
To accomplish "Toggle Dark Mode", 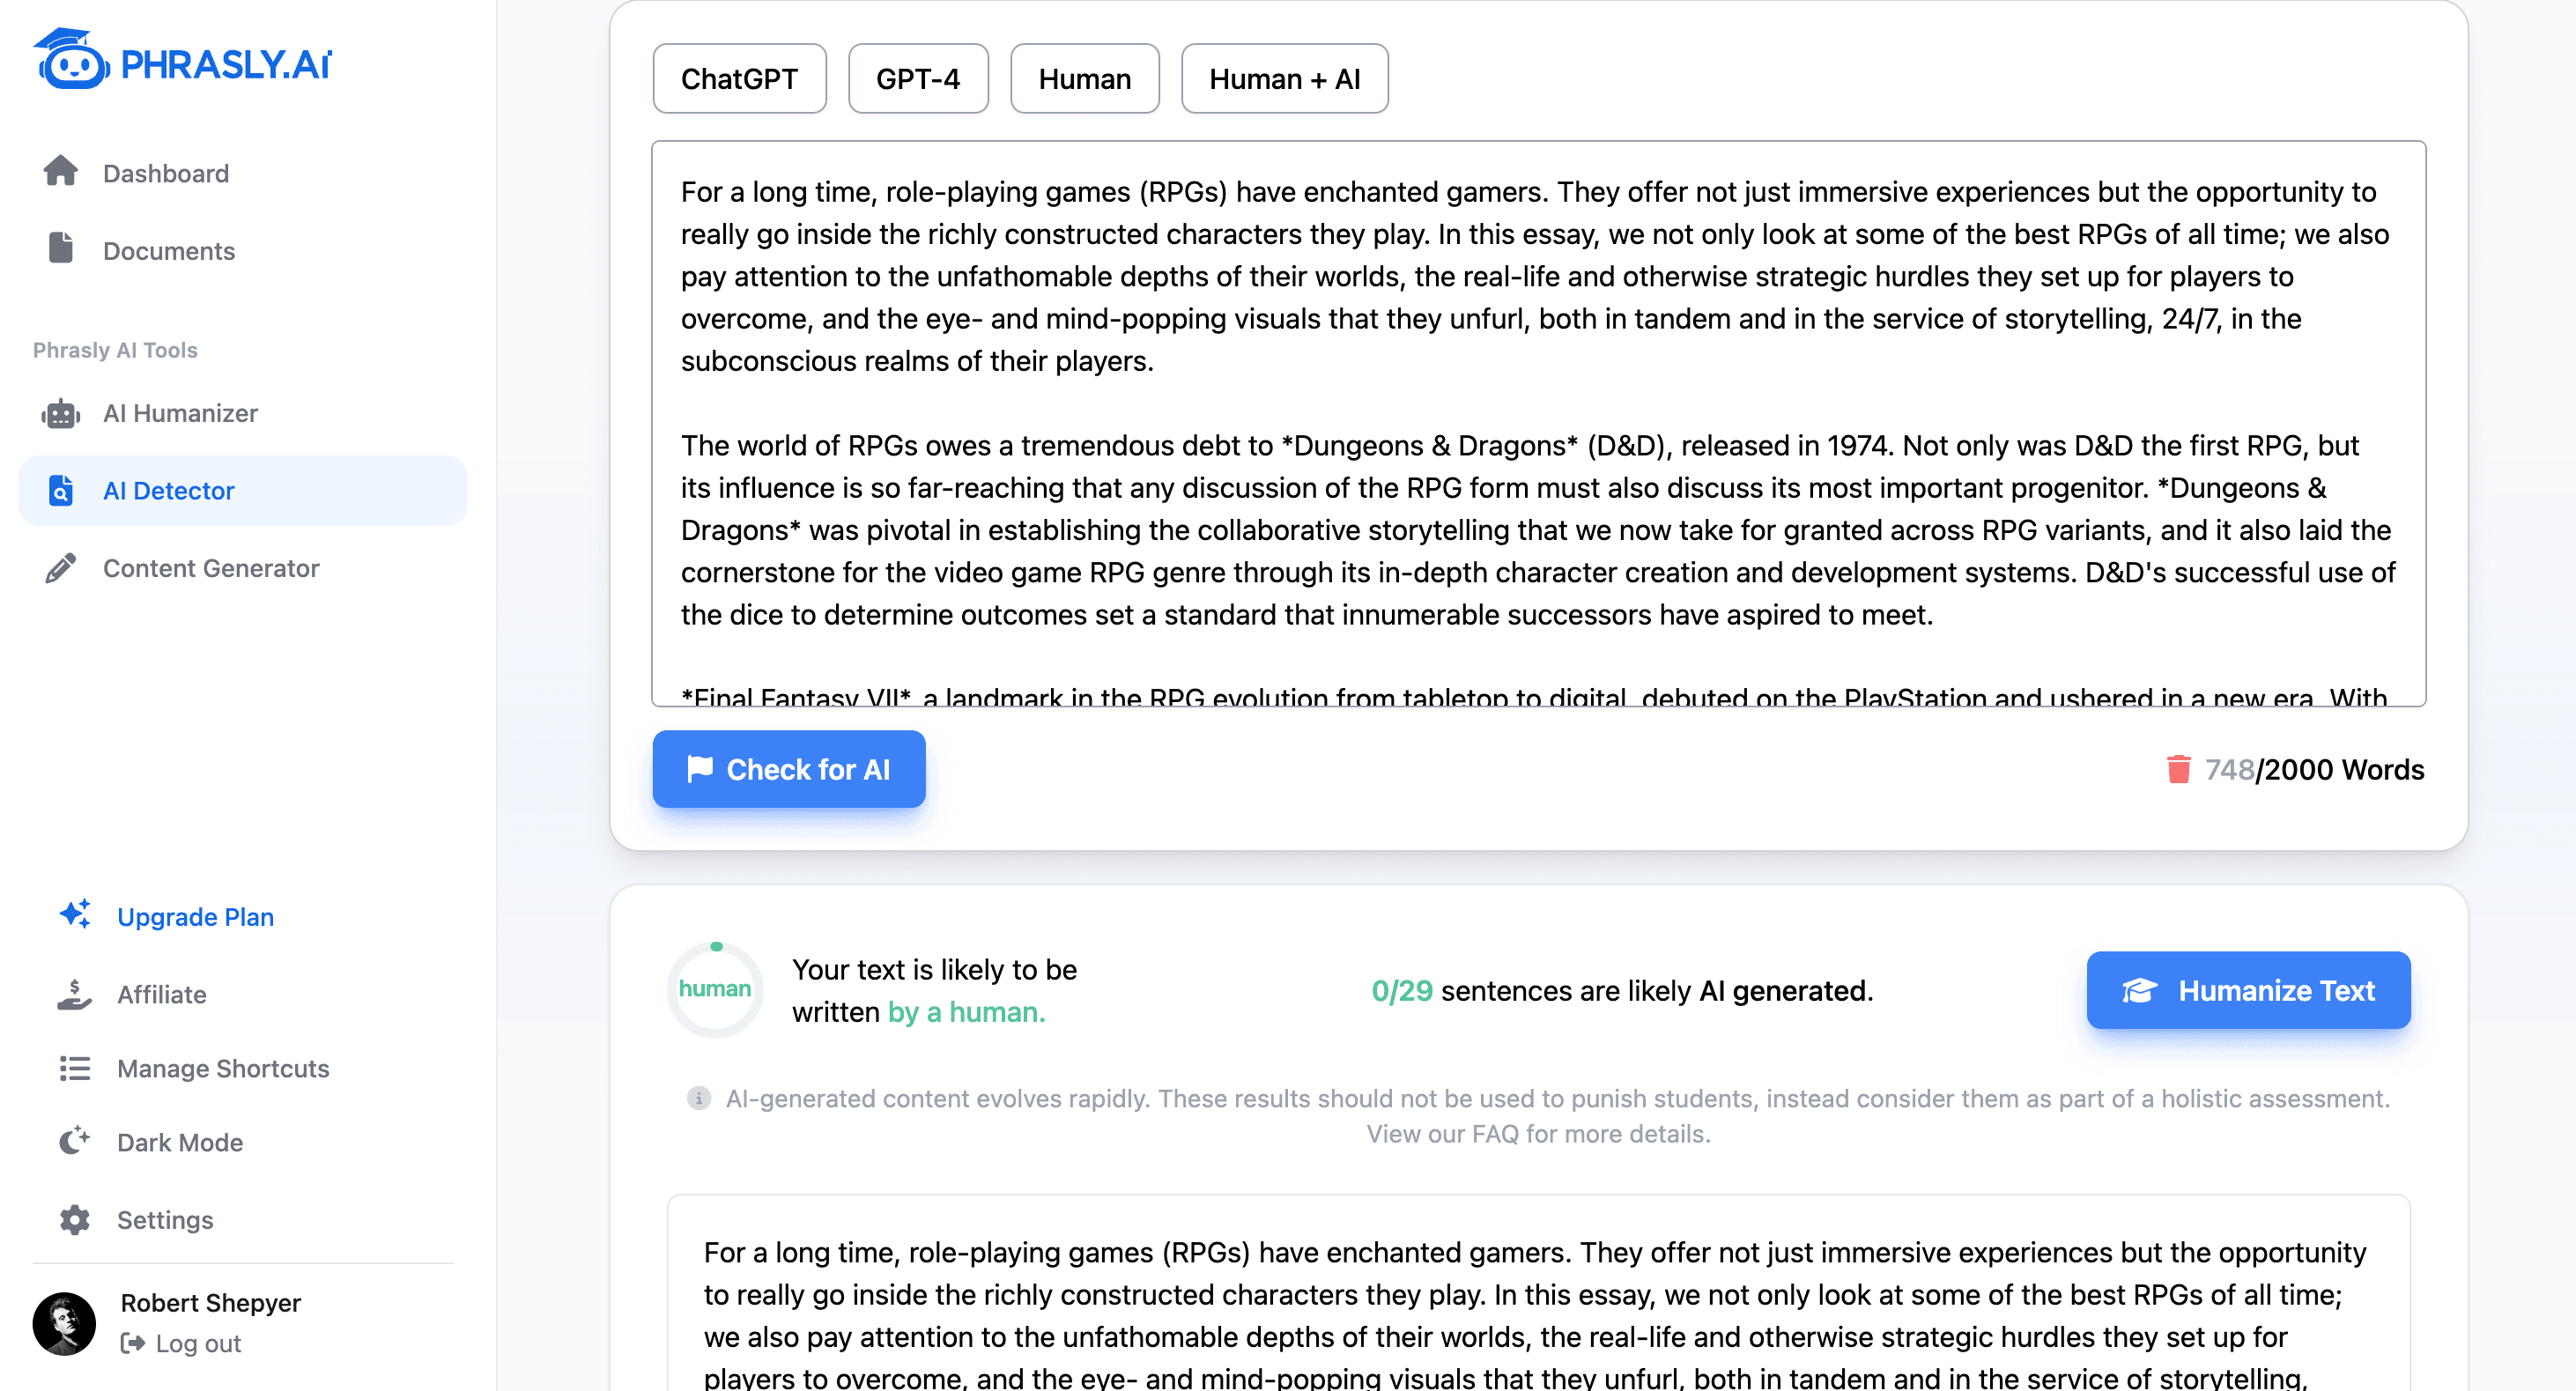I will click(x=179, y=1142).
